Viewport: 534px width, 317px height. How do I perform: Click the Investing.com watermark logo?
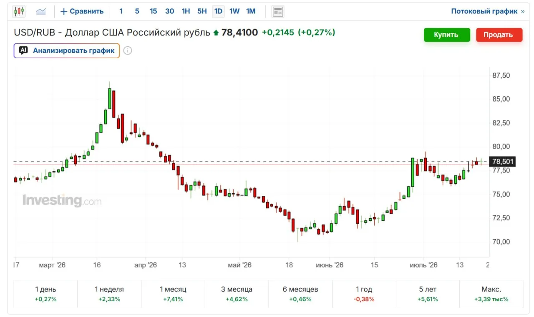(x=62, y=200)
